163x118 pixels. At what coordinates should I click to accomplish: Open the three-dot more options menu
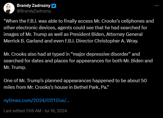tap(157, 6)
